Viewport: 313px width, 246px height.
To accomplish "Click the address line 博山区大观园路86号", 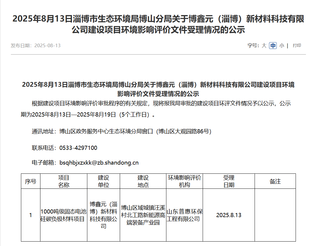I will pyautogui.click(x=184, y=131).
